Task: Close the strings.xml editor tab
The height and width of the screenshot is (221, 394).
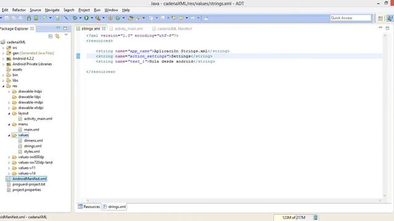Action: tap(104, 28)
